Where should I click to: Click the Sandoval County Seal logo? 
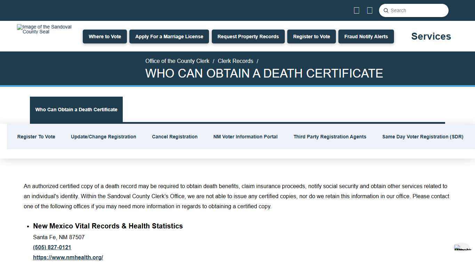click(x=44, y=29)
